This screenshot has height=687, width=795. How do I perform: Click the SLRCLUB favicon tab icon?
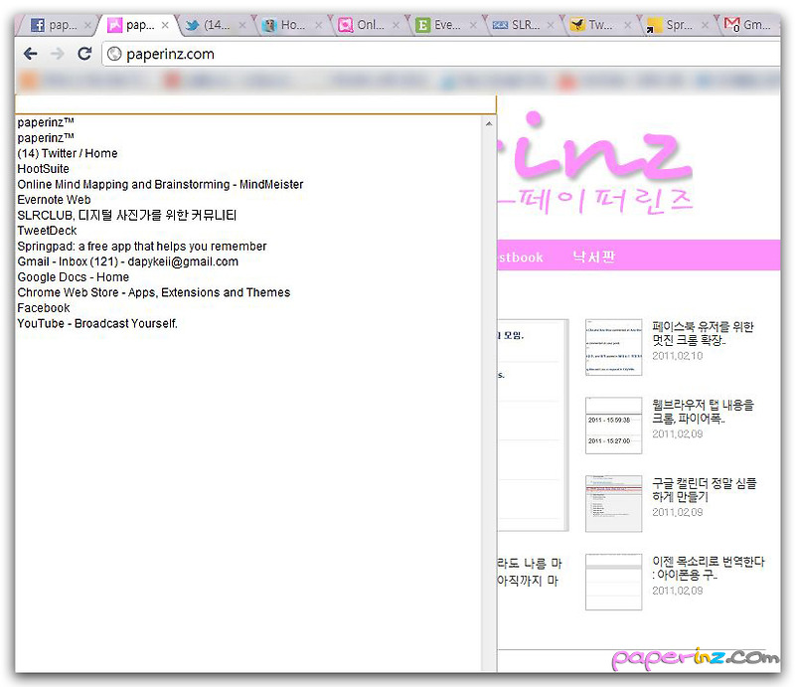(x=500, y=25)
